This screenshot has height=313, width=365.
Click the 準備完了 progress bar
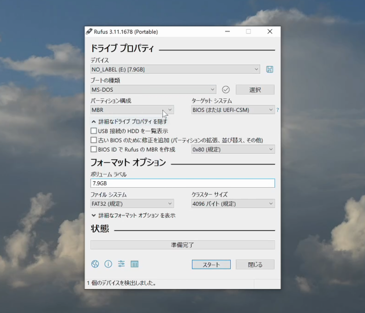pyautogui.click(x=183, y=245)
